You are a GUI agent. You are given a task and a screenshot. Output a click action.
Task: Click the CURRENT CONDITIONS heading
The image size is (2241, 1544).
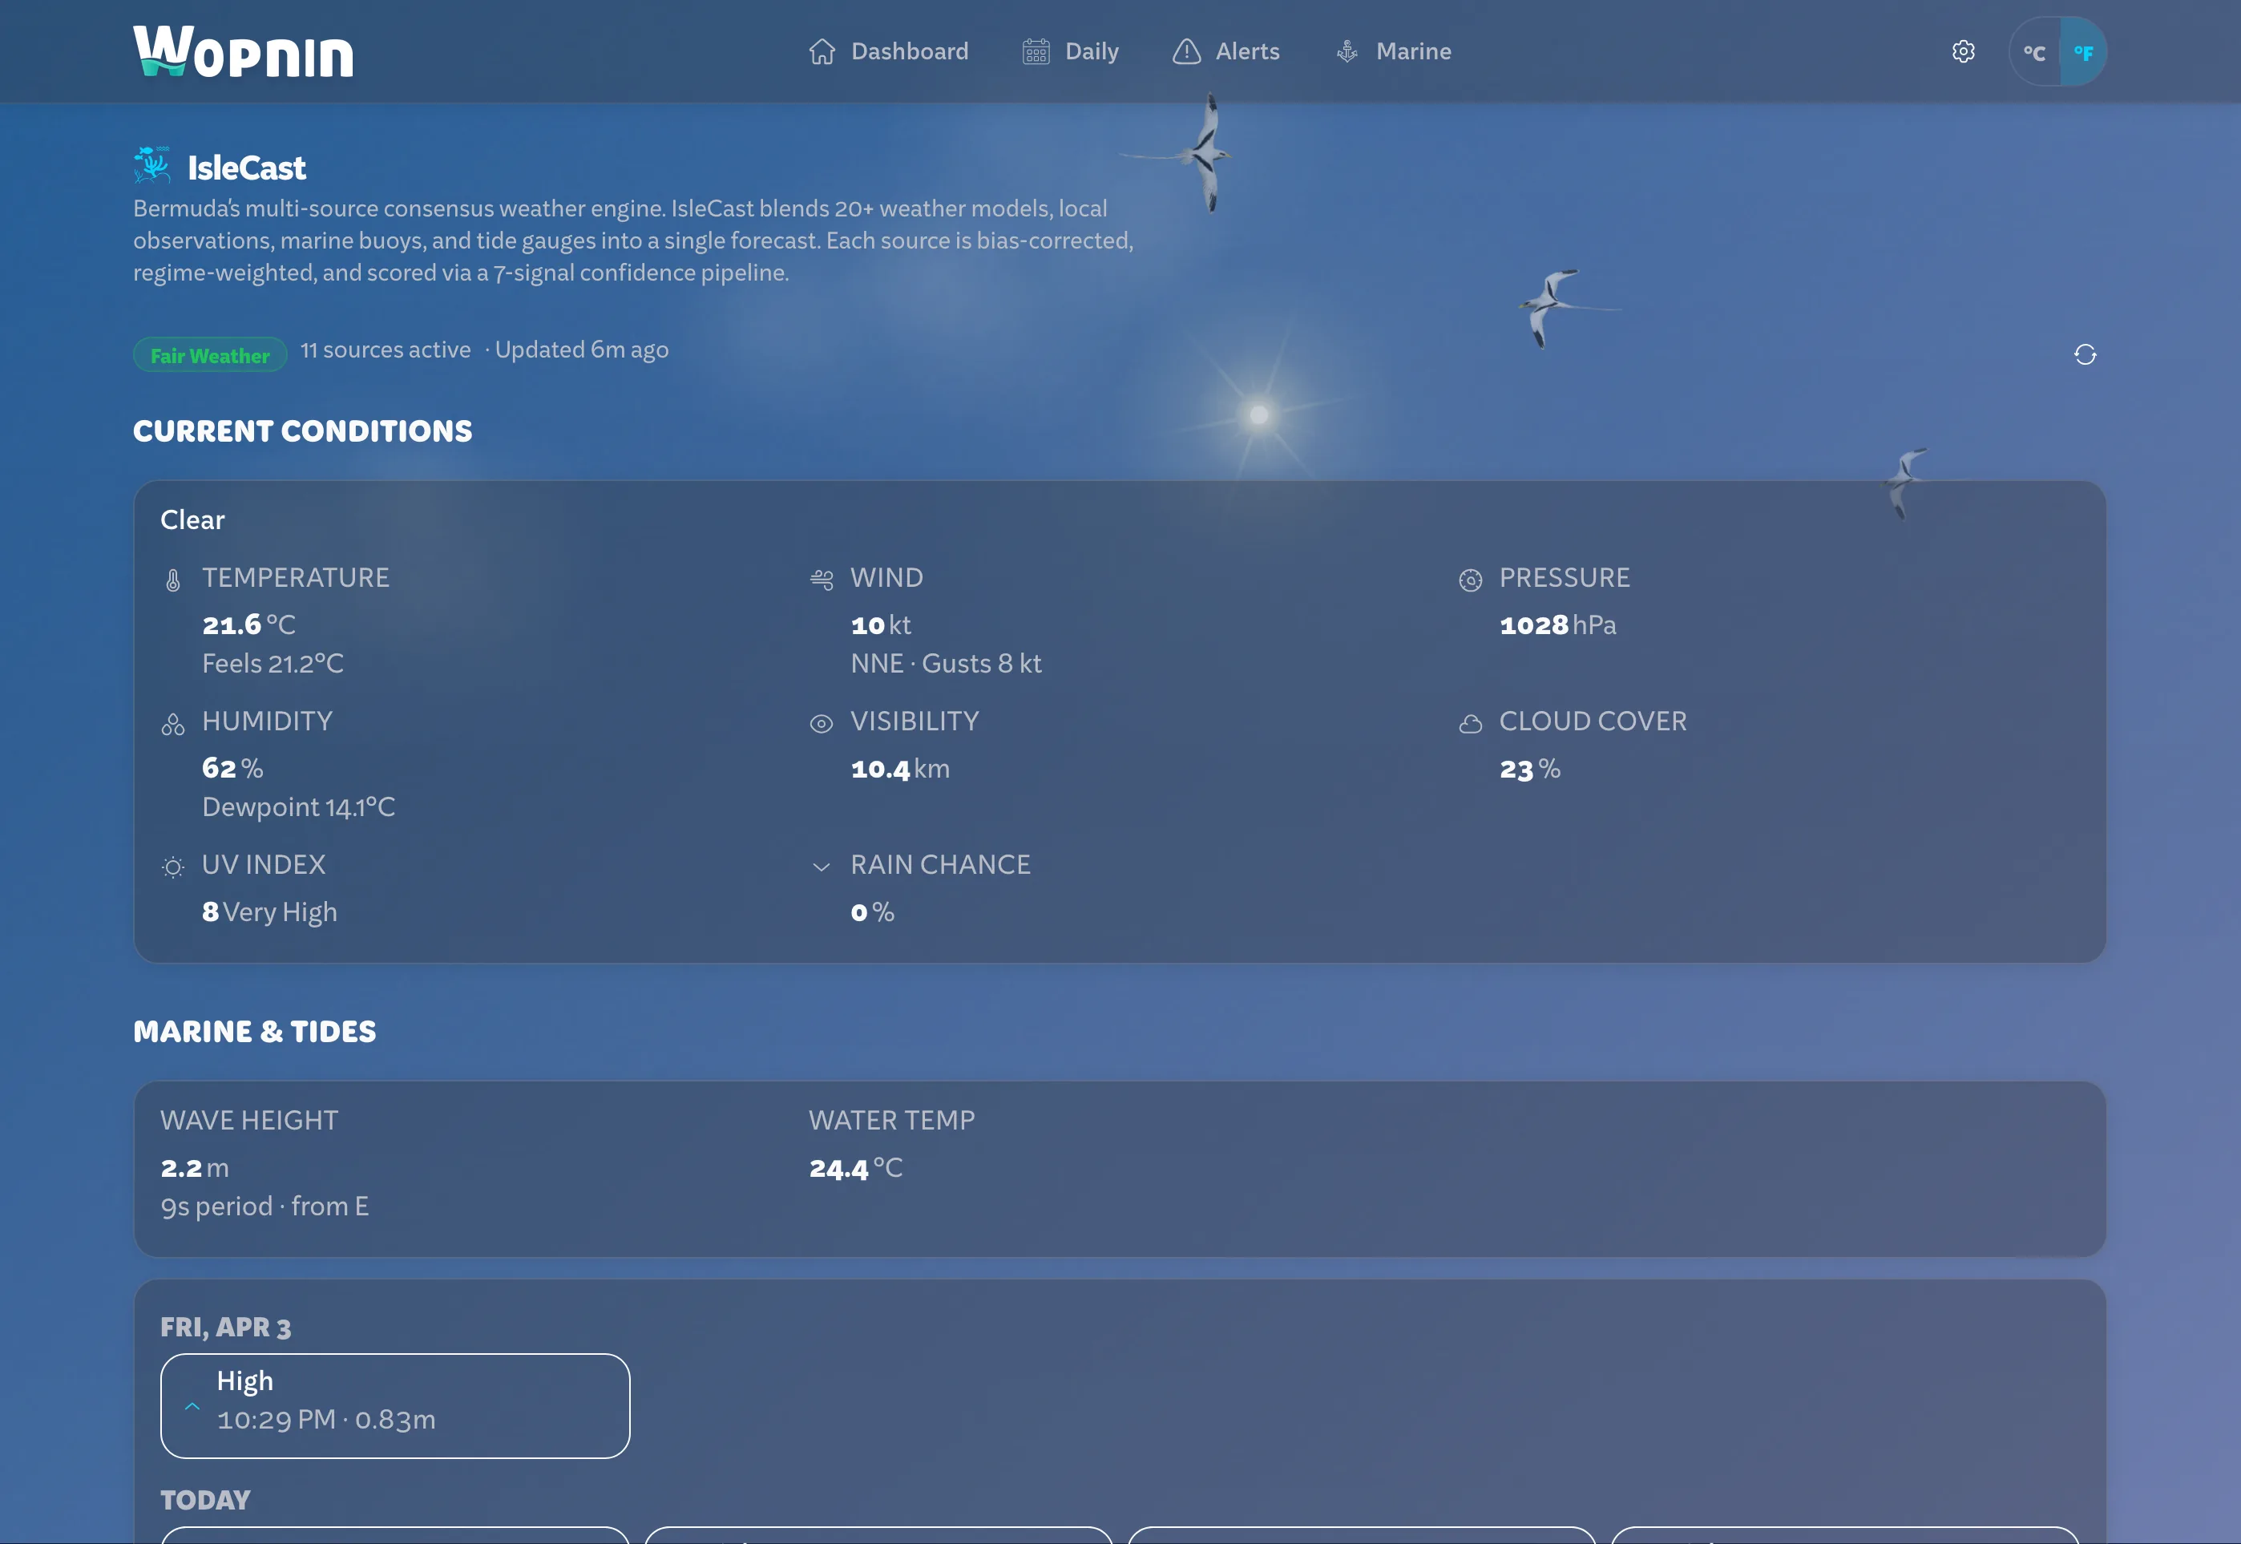click(303, 430)
